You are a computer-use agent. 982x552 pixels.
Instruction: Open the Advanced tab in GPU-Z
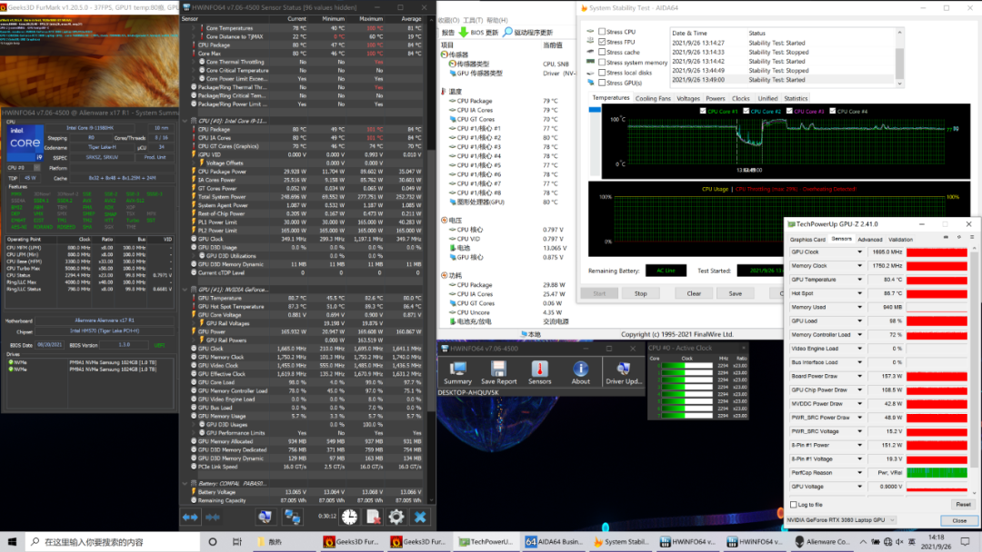(x=869, y=240)
